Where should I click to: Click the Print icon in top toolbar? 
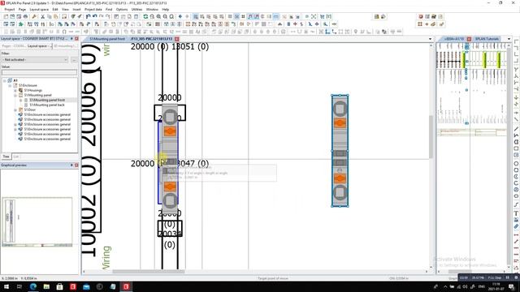(x=25, y=16)
